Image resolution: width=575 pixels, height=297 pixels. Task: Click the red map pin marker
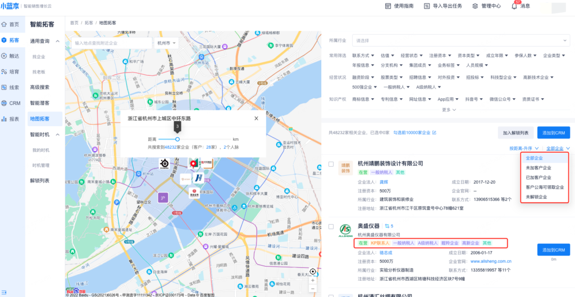click(194, 163)
